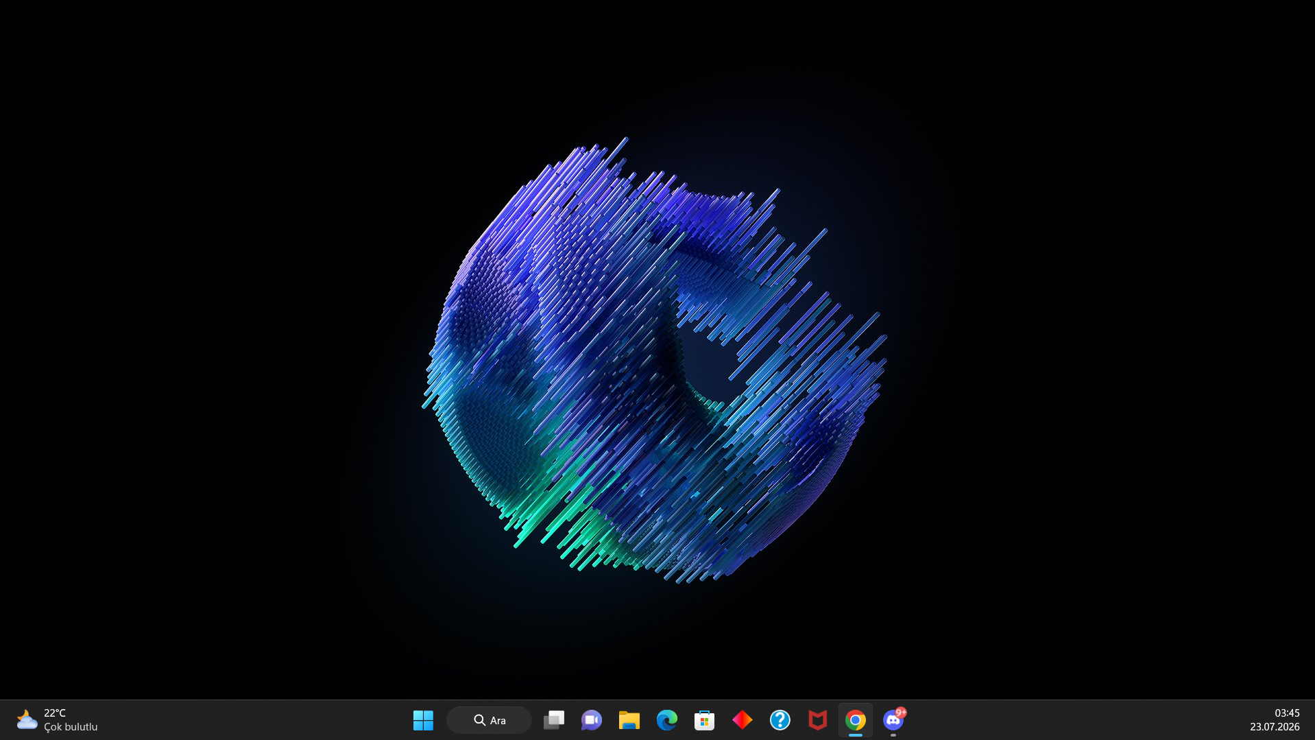Open File Explorer from the taskbar
Image resolution: width=1315 pixels, height=740 pixels.
pos(629,720)
